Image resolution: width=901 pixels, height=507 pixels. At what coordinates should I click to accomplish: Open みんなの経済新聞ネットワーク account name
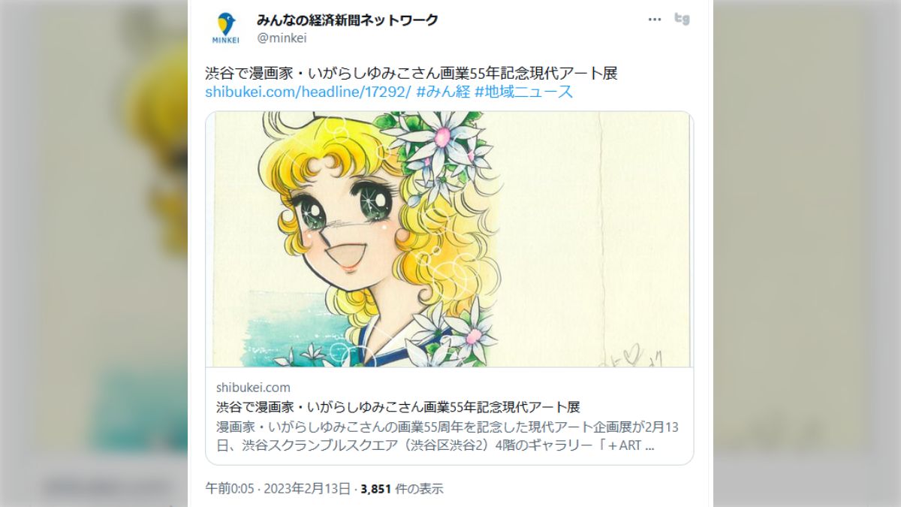tap(347, 20)
